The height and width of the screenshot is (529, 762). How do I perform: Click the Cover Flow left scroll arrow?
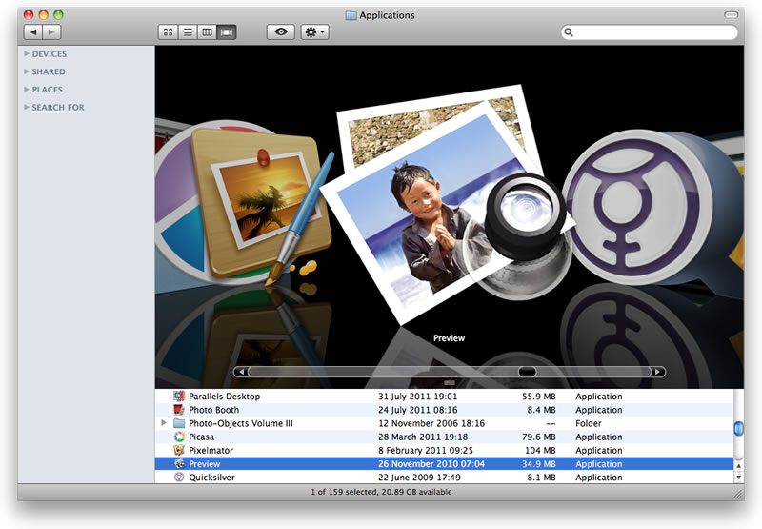click(x=241, y=372)
